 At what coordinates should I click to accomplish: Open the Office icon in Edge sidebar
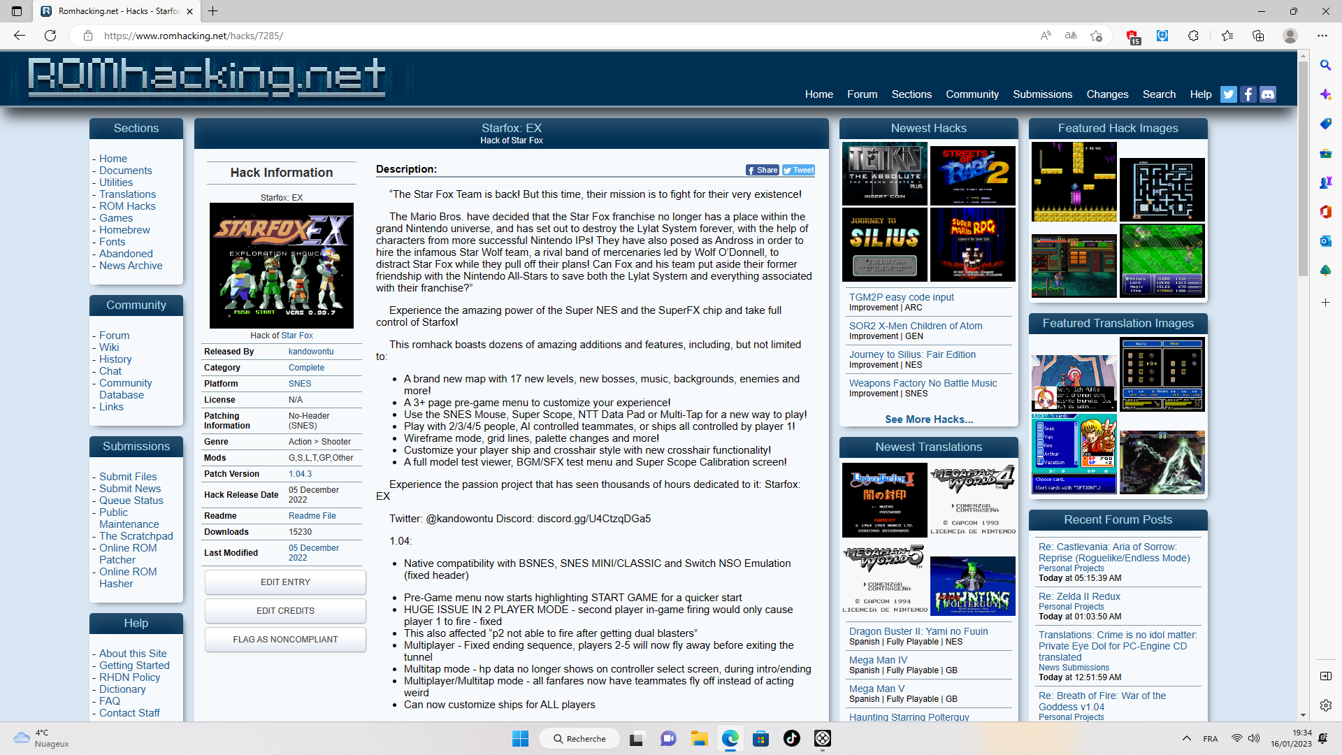pos(1325,212)
